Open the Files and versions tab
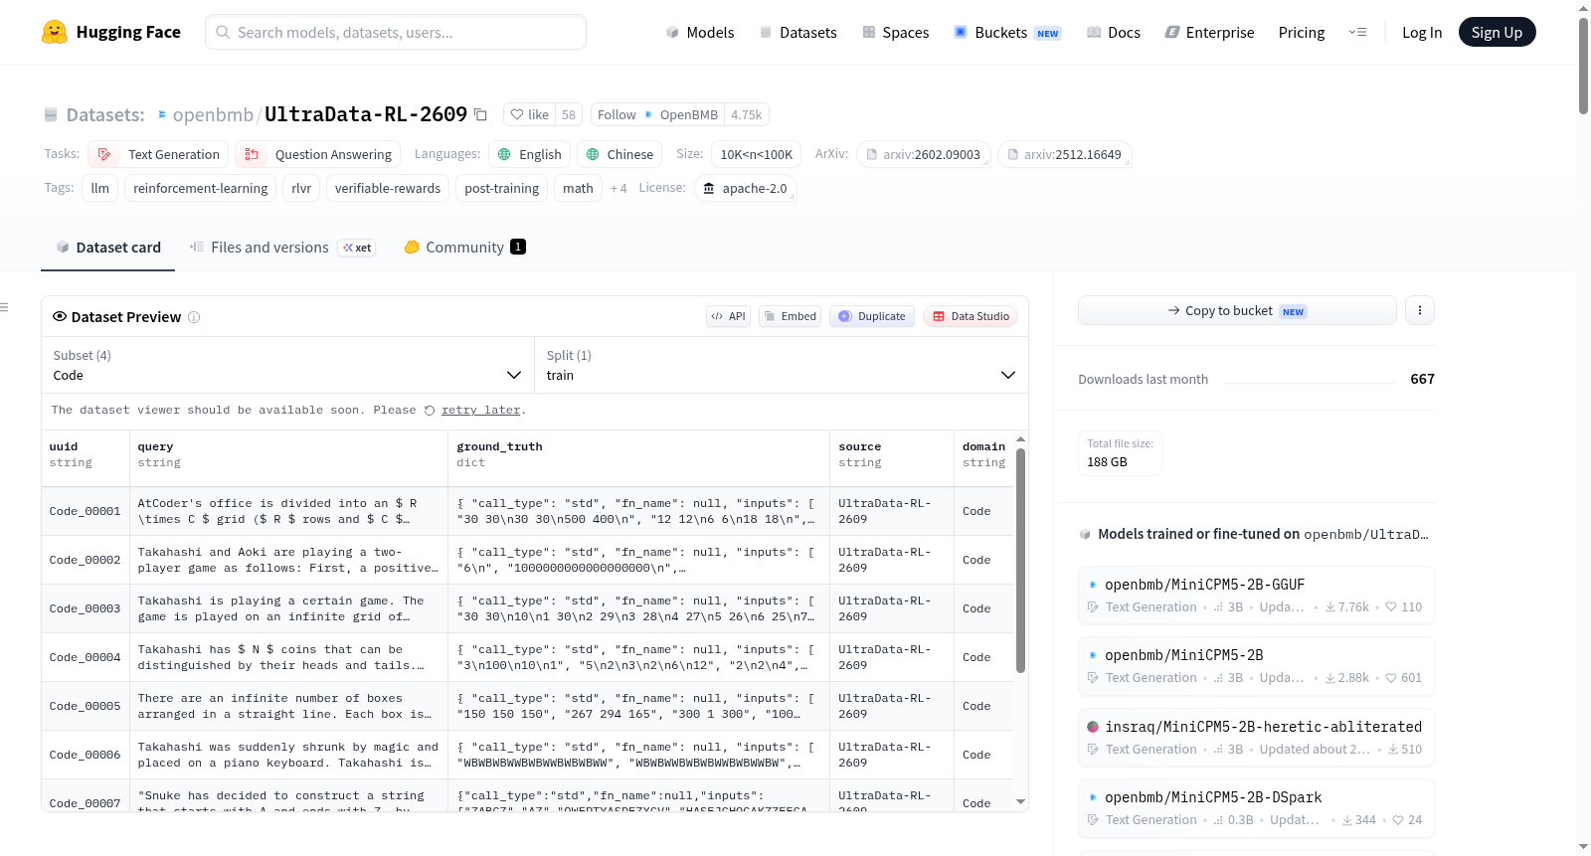The image size is (1591, 856). coord(282,248)
